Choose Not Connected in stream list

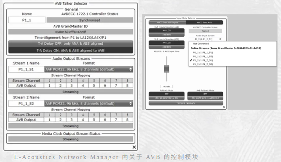point(201,43)
